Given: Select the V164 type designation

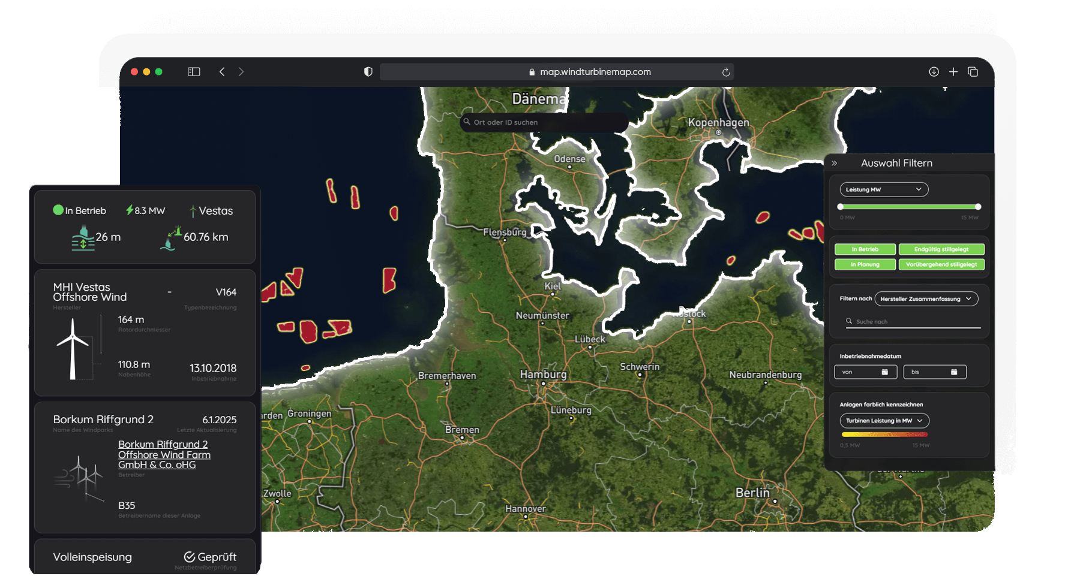Looking at the screenshot, I should point(226,292).
